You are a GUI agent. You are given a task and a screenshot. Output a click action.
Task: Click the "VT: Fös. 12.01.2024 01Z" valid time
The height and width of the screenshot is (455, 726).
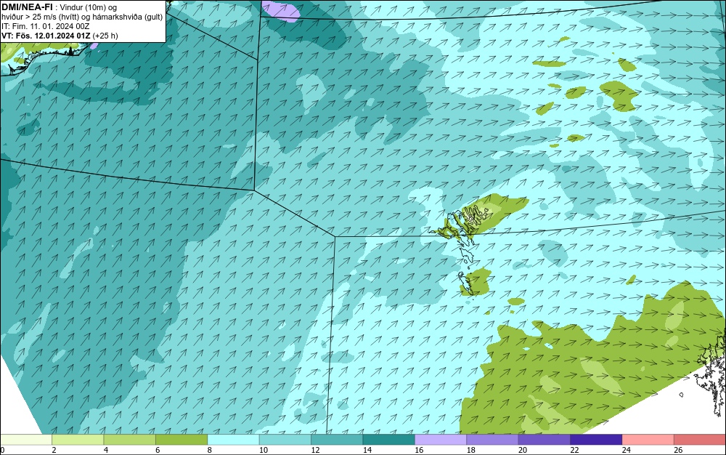(x=46, y=36)
